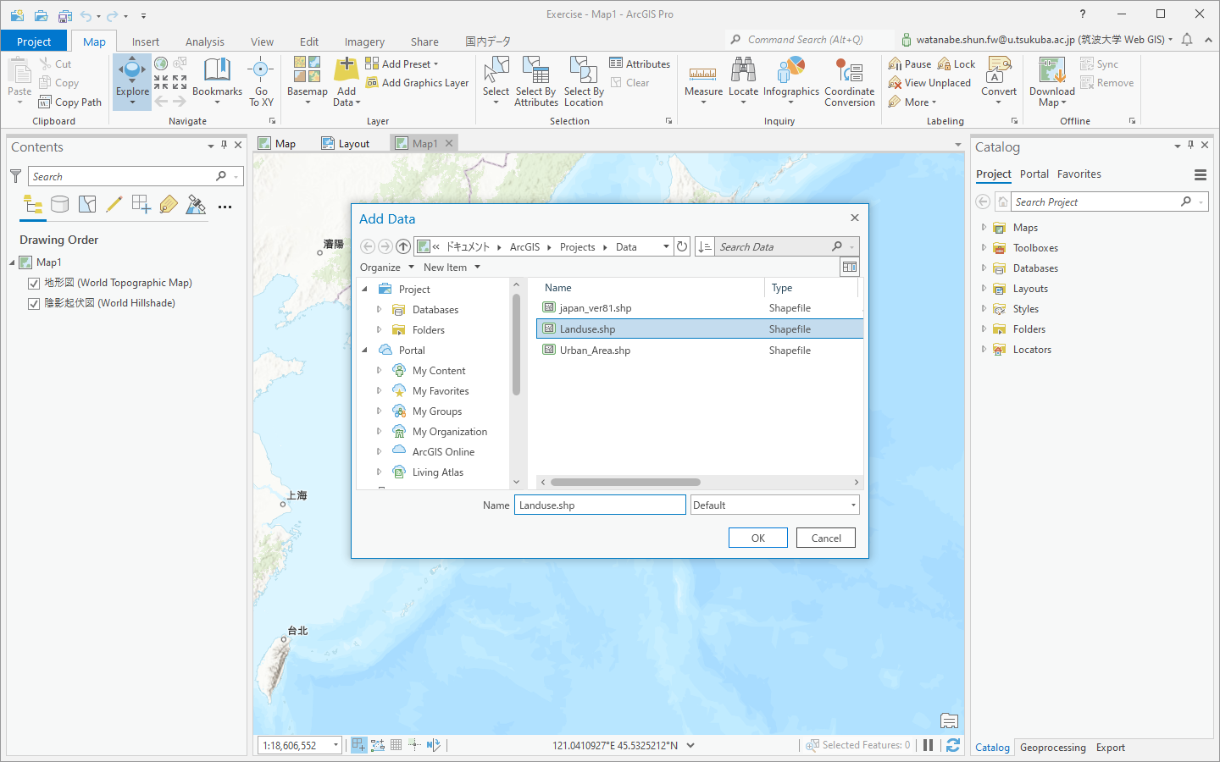The image size is (1220, 762).
Task: Refresh the Add Data folder view
Action: [x=682, y=246]
